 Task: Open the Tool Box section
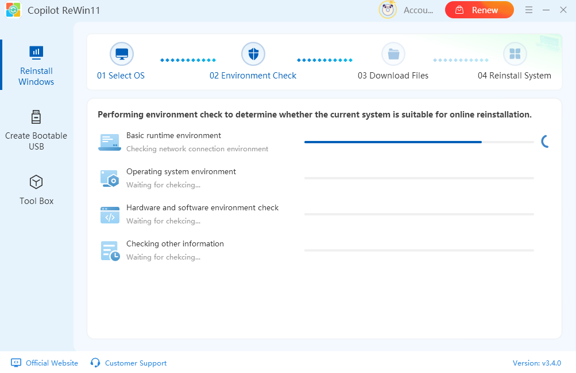pos(36,190)
